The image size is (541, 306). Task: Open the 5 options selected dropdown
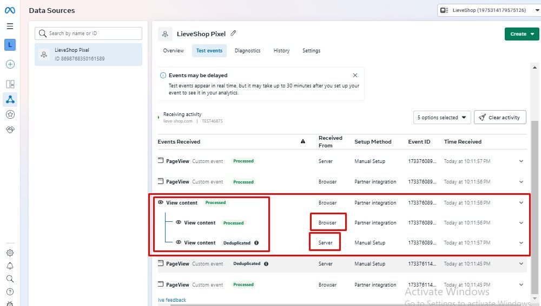[441, 117]
